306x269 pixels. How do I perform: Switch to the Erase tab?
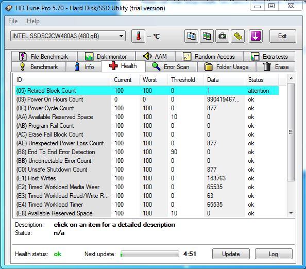point(276,67)
